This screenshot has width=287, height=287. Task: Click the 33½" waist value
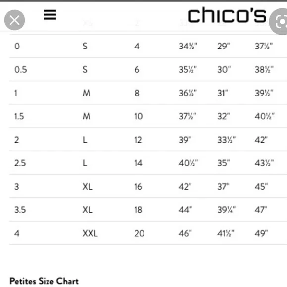tap(227, 140)
